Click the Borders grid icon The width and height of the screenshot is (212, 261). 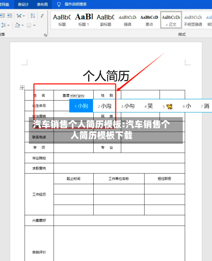tap(29, 25)
